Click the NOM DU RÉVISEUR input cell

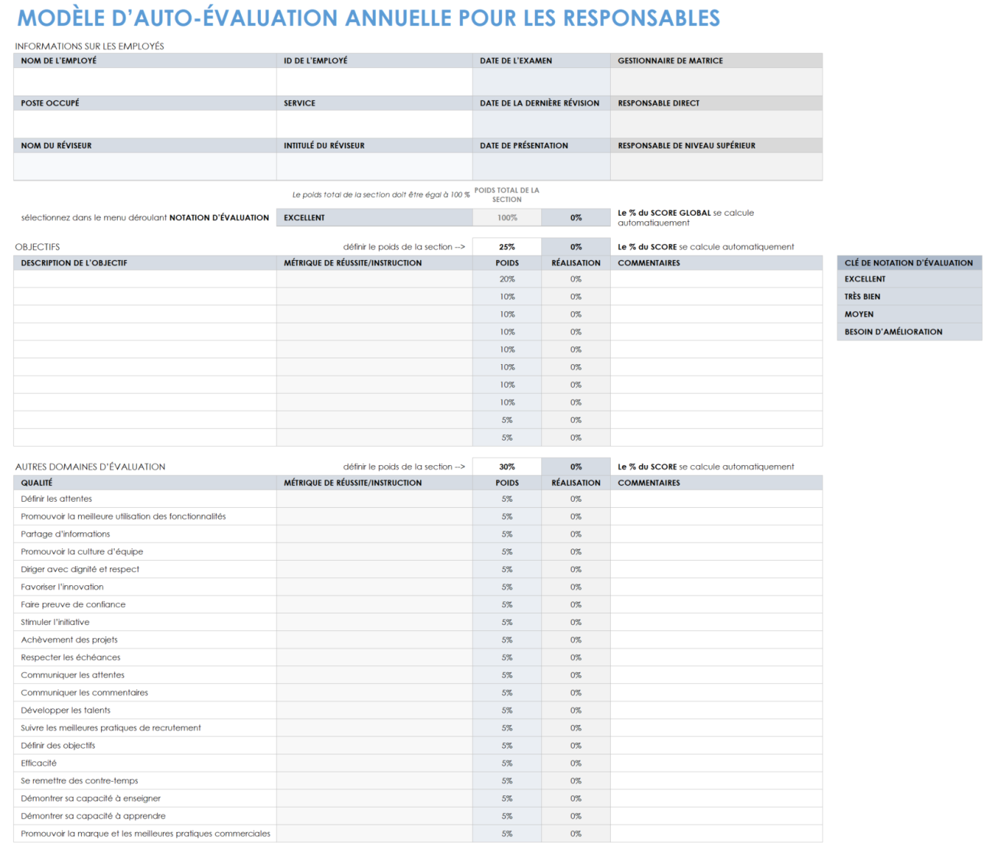click(145, 165)
